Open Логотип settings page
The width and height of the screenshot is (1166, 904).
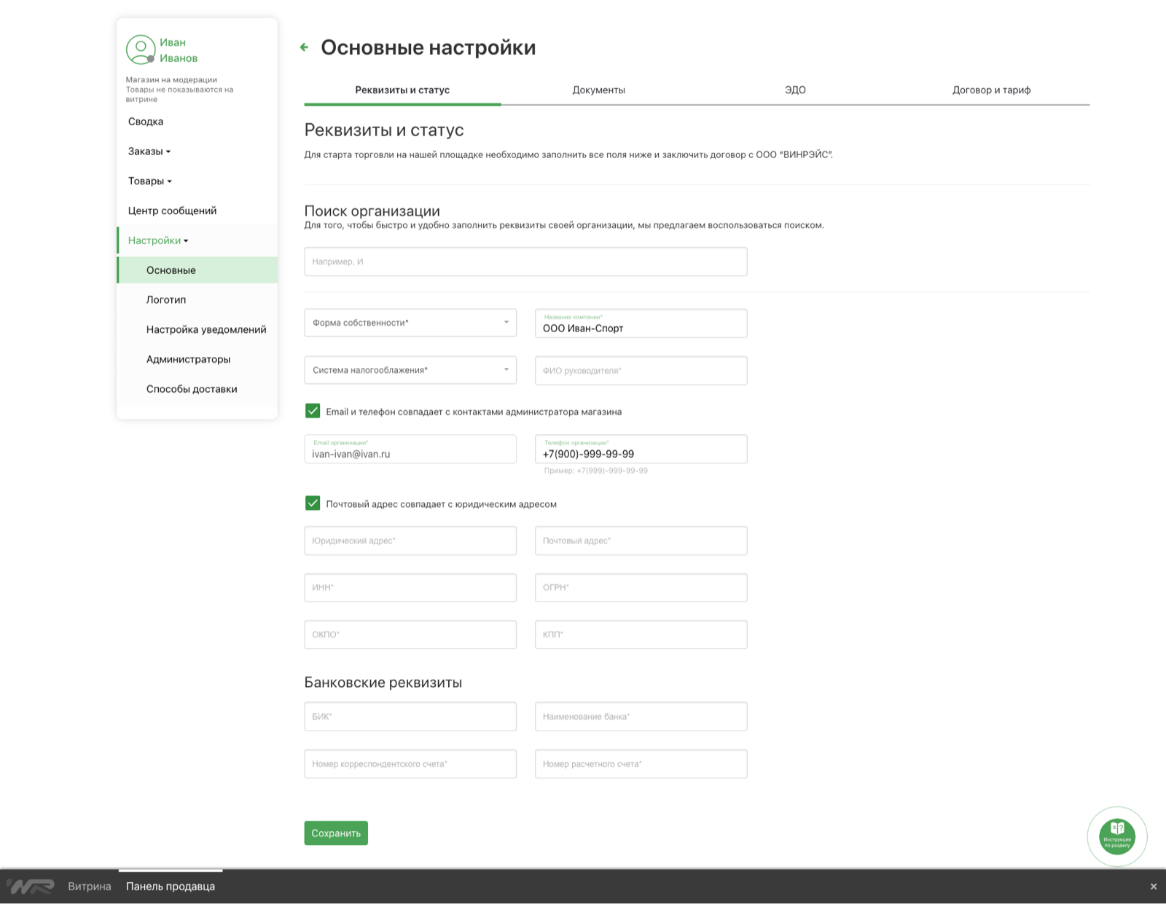[166, 300]
